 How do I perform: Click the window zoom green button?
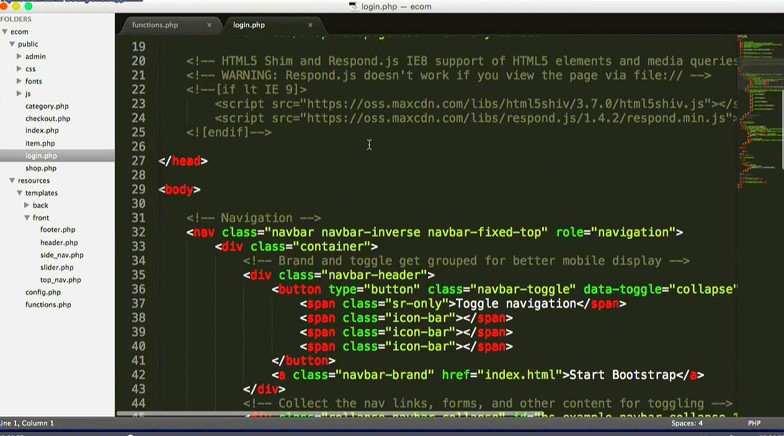tap(28, 6)
